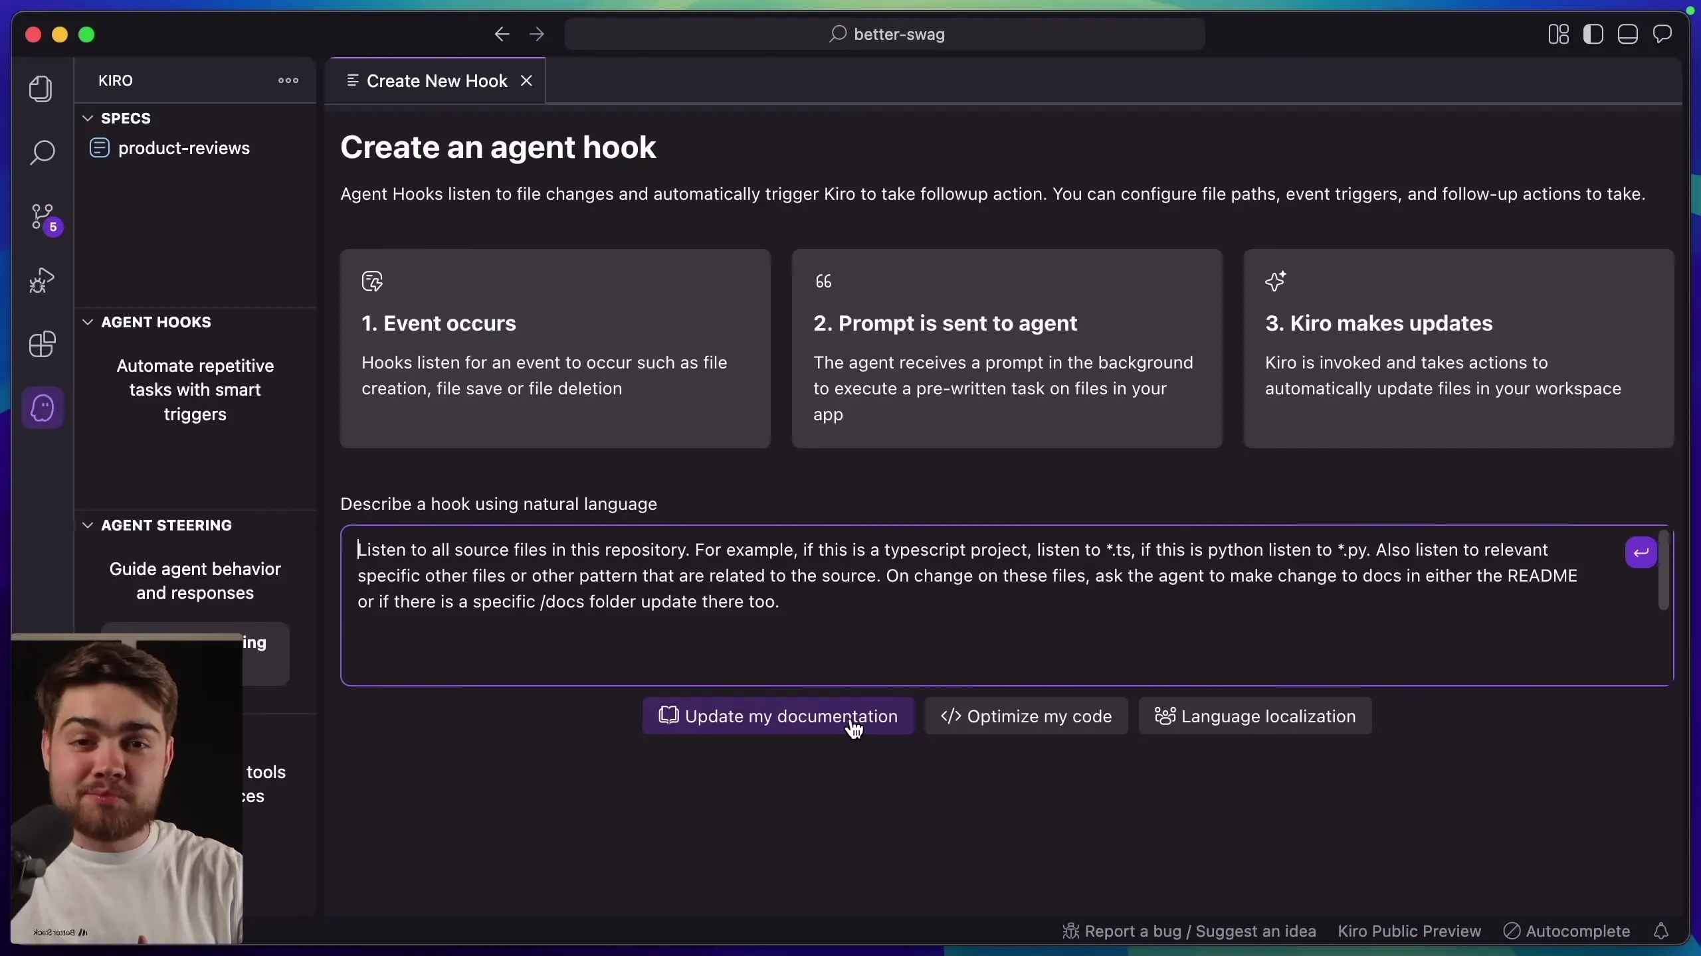Click the Update my documentation button
This screenshot has height=956, width=1701.
click(778, 716)
